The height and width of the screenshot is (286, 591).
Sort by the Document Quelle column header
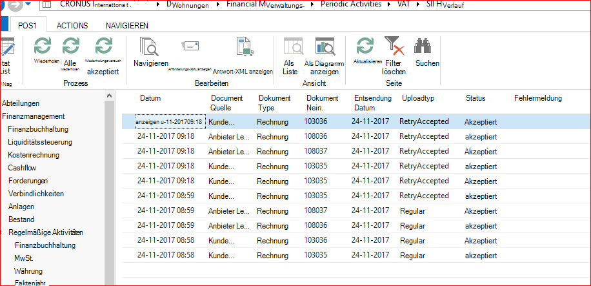[x=226, y=103]
